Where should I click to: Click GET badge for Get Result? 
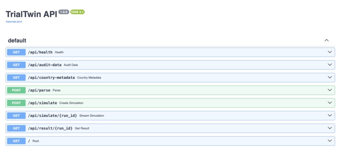[x=16, y=128]
